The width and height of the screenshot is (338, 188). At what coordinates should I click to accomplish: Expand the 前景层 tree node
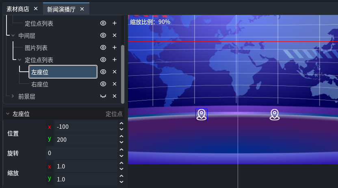point(13,96)
